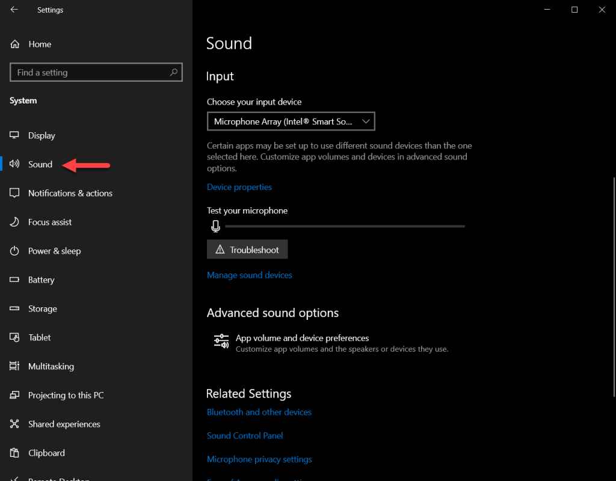Click the Battery icon in sidebar
Screen dimensions: 616x481
click(14, 280)
